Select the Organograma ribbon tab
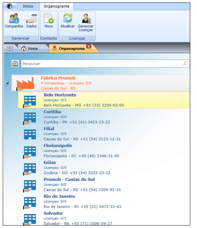 click(x=56, y=6)
